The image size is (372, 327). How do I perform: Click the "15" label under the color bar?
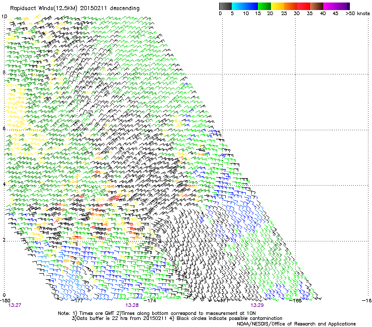(x=258, y=14)
